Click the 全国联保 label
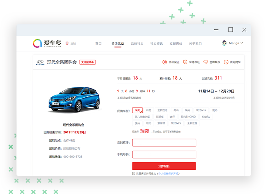265x194 pixels. coord(215,62)
